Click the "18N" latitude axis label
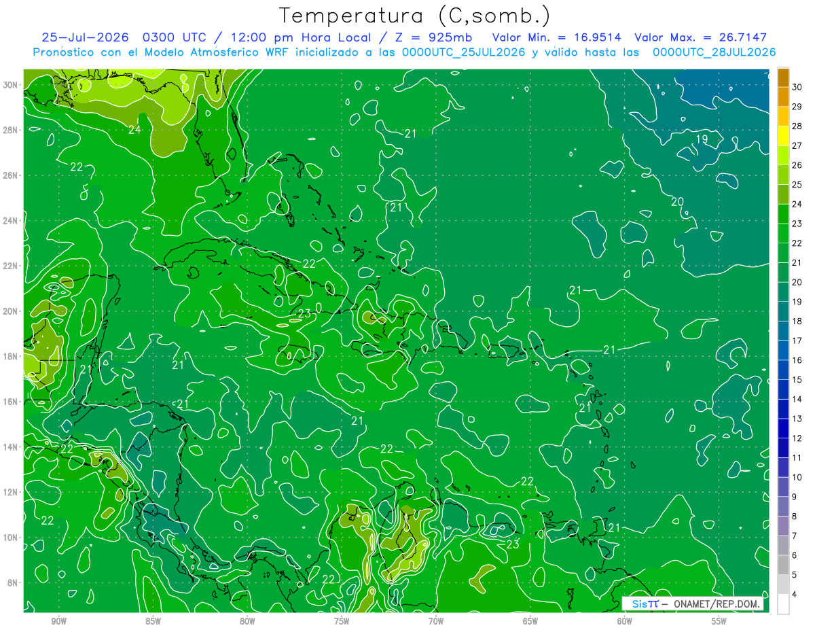Viewport: 815px width, 630px height. click(x=10, y=356)
